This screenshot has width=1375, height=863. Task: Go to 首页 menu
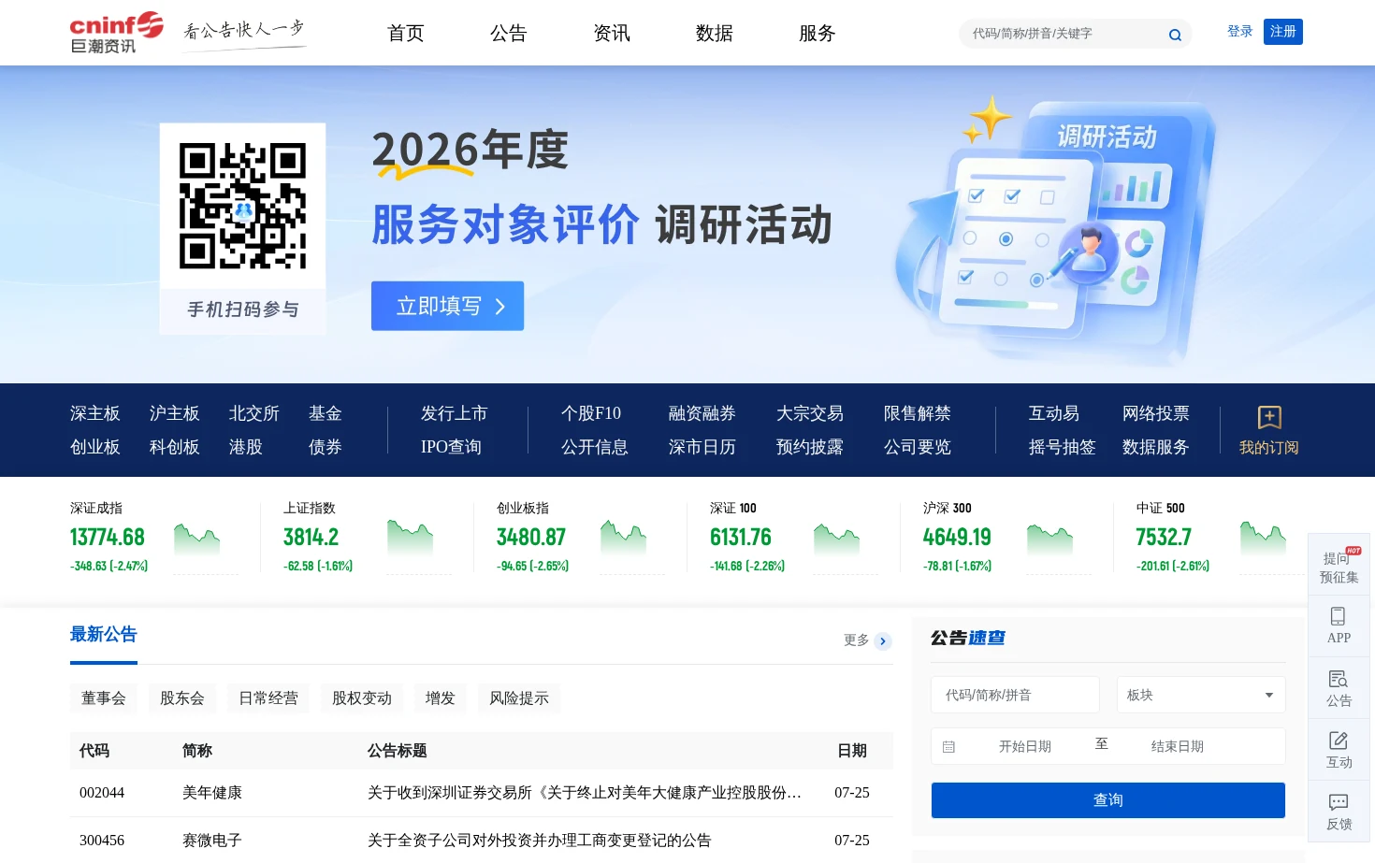tap(406, 34)
